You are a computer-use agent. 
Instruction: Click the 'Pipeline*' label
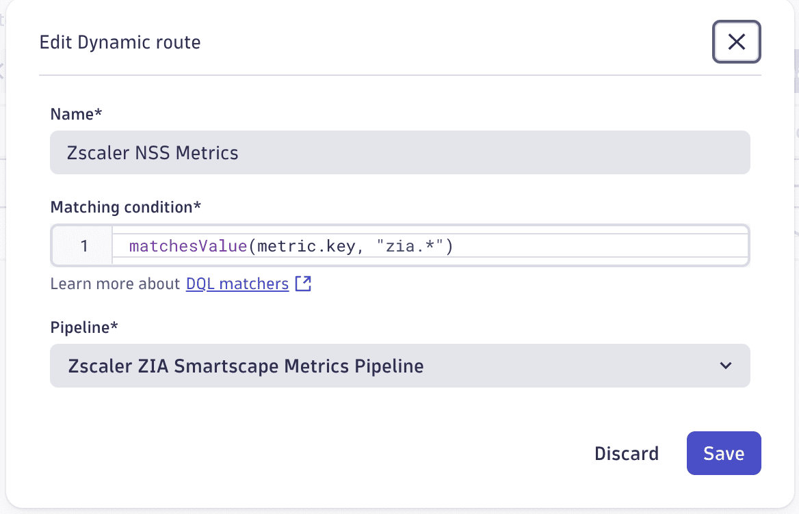[84, 327]
